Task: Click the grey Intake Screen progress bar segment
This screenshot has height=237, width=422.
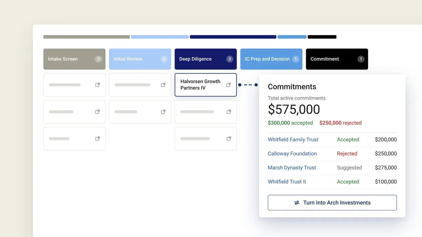Action: pos(86,37)
